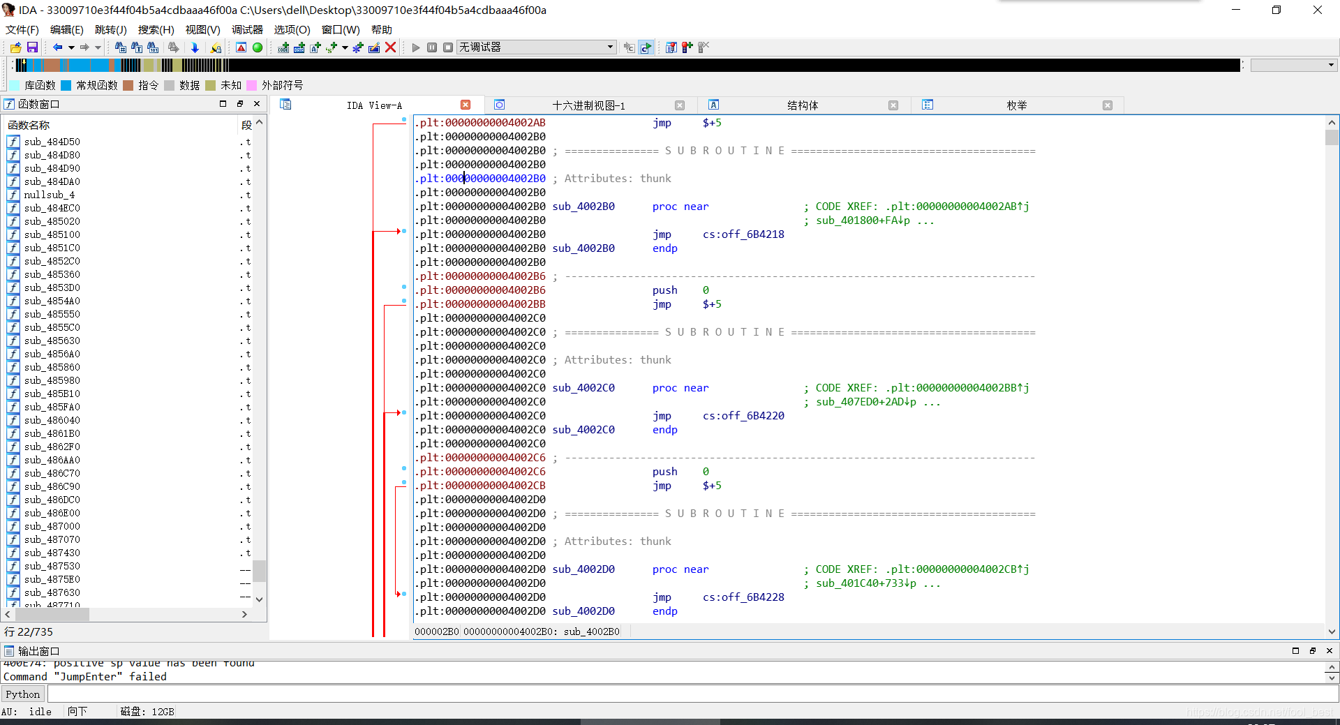Screen dimensions: 1340x725
Task: Open the 调试器 menu
Action: tap(248, 29)
